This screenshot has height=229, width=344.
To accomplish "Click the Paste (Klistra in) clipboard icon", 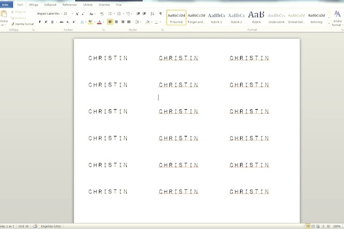I will point(4,15).
